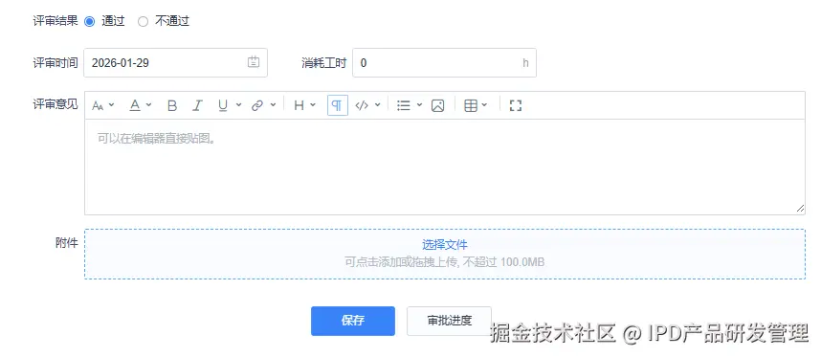Click the 评审时间 date input field

point(175,63)
